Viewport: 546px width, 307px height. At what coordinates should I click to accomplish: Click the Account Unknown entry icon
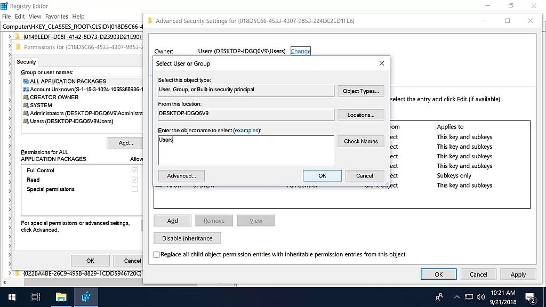[26, 89]
